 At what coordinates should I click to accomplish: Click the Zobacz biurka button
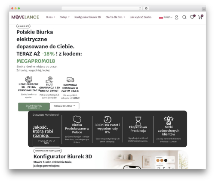click(x=64, y=106)
